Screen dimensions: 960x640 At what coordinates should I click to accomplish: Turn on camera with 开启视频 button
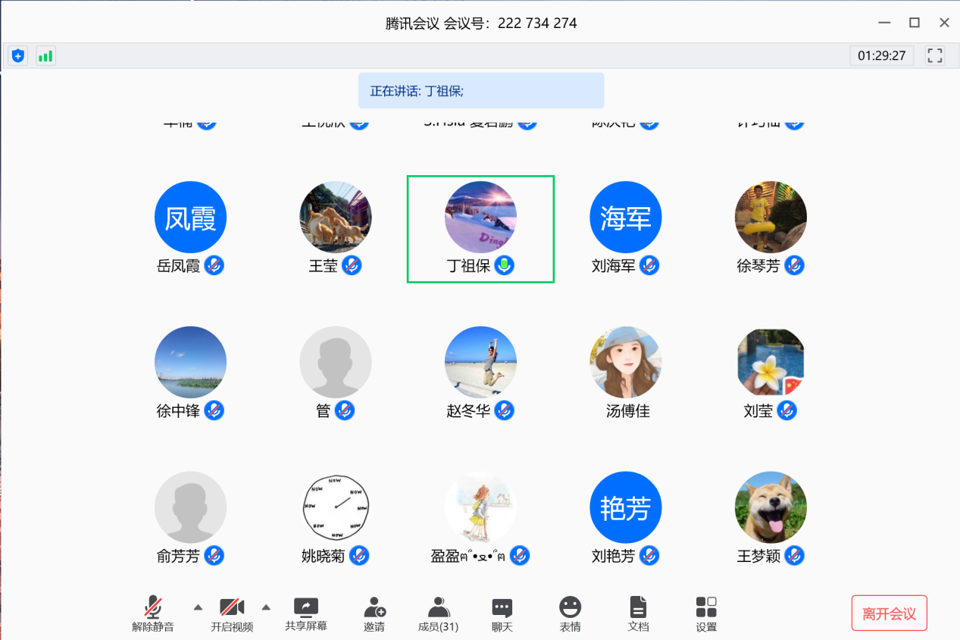click(x=232, y=613)
